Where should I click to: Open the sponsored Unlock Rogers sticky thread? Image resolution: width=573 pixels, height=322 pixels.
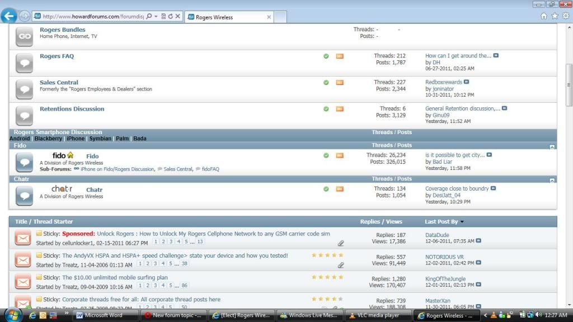click(x=213, y=234)
